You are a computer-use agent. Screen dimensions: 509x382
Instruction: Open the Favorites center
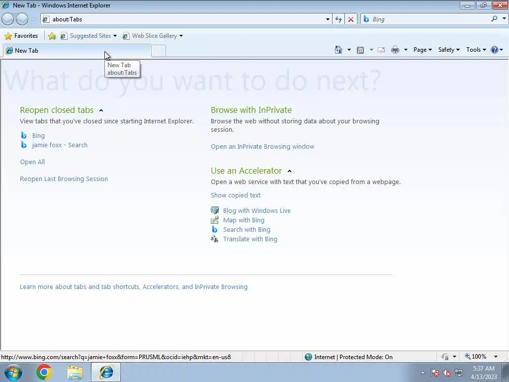pos(21,36)
